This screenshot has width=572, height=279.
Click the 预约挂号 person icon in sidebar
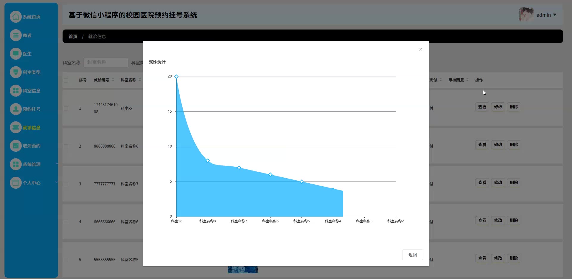[x=16, y=109]
